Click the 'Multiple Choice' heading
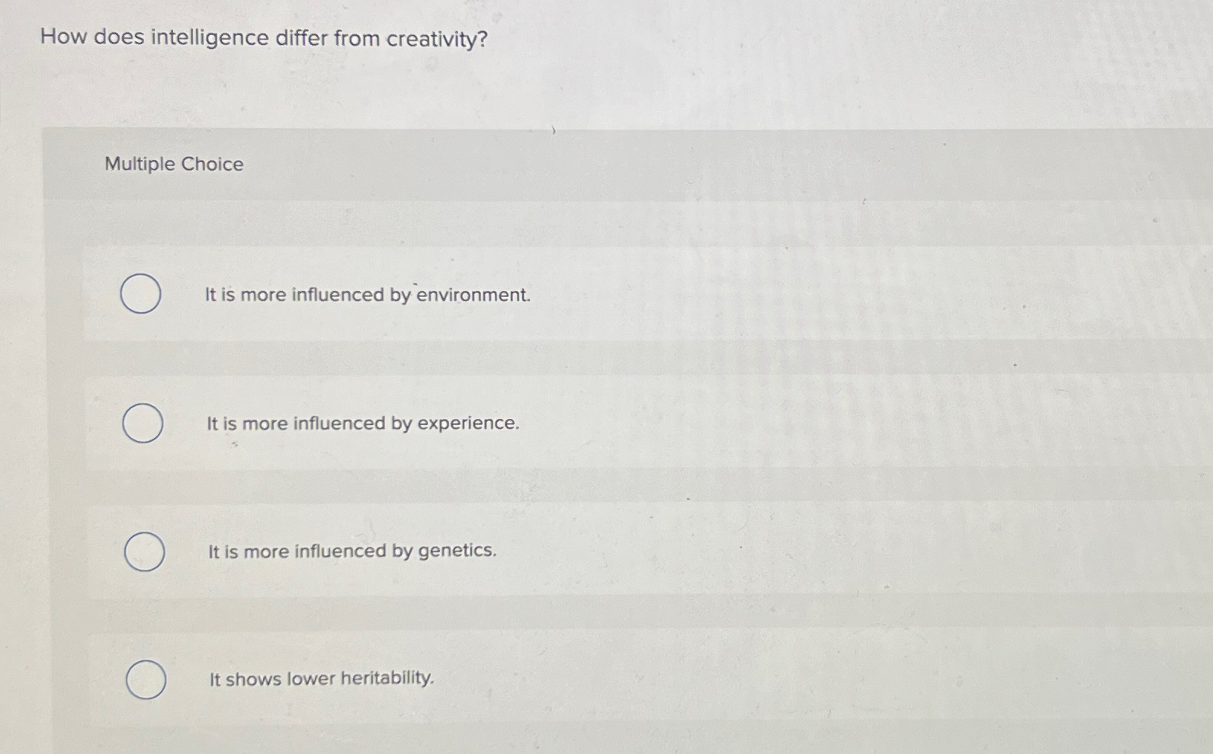Screen dimensions: 1213x754 (172, 164)
